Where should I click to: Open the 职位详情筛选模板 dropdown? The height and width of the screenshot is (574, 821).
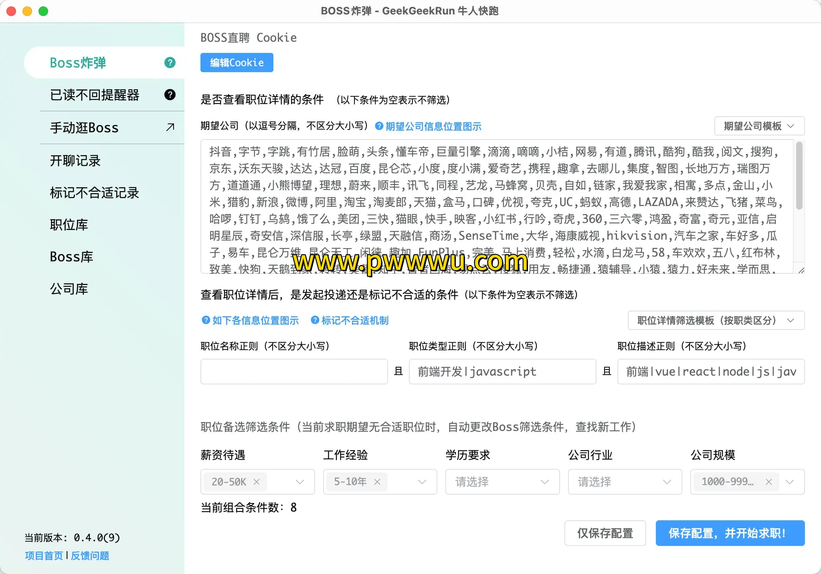click(x=716, y=320)
